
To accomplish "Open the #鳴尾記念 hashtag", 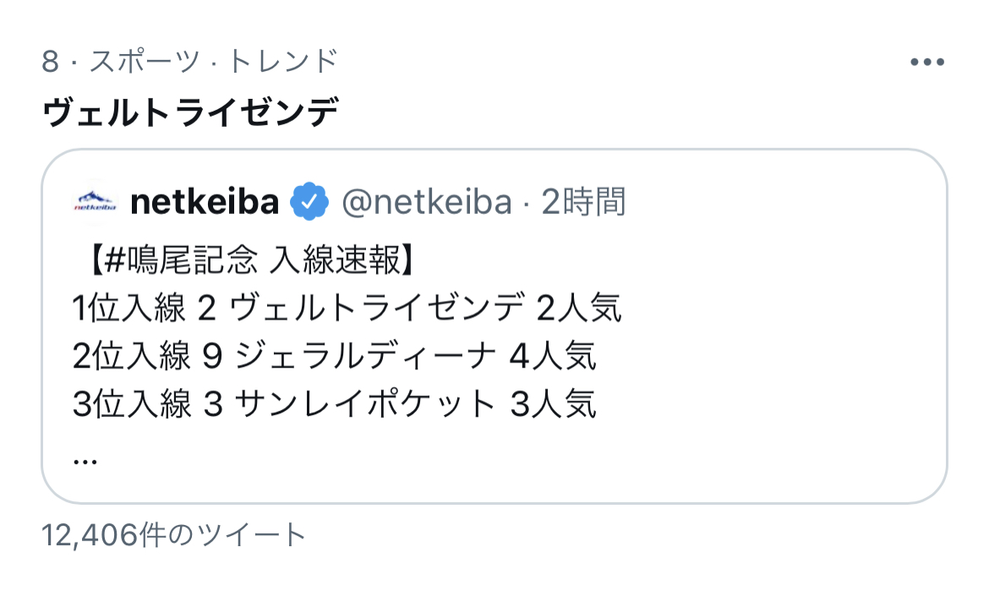I will point(181,262).
